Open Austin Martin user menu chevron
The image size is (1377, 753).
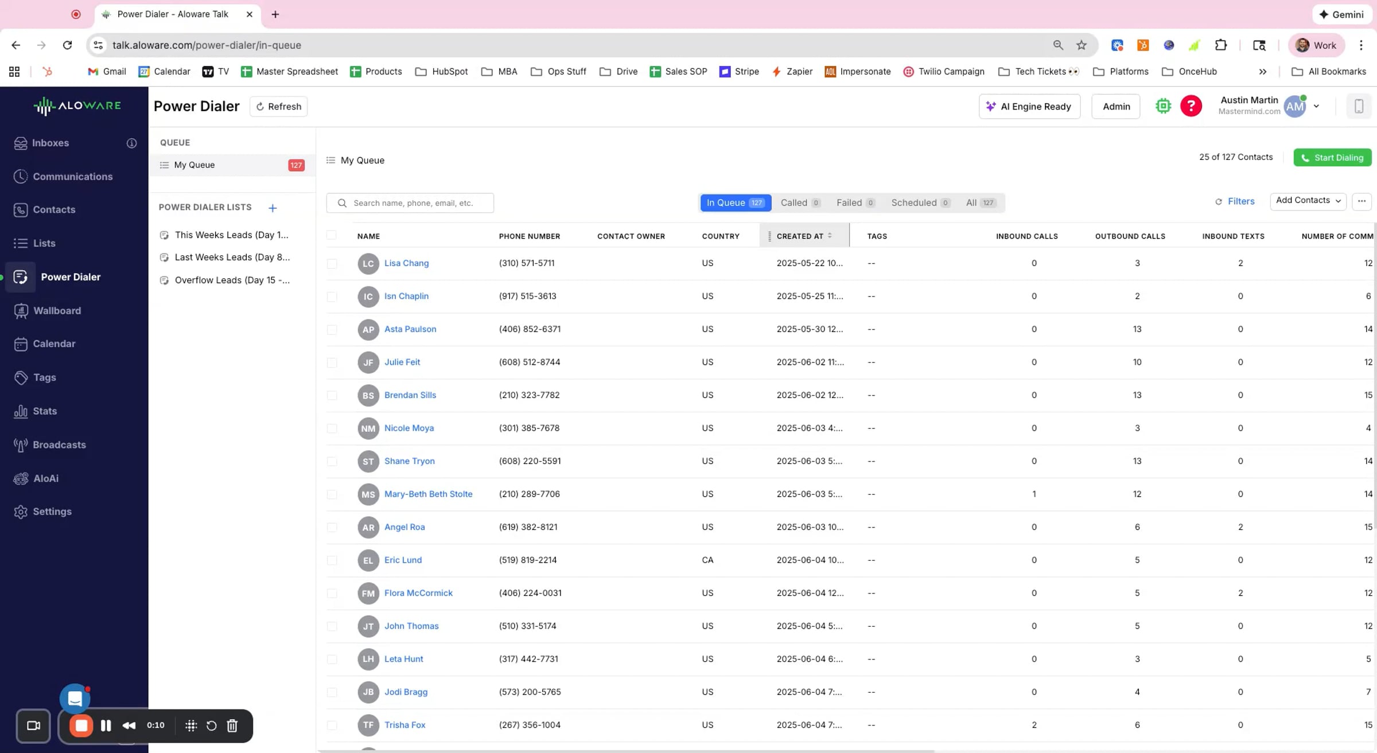coord(1316,106)
